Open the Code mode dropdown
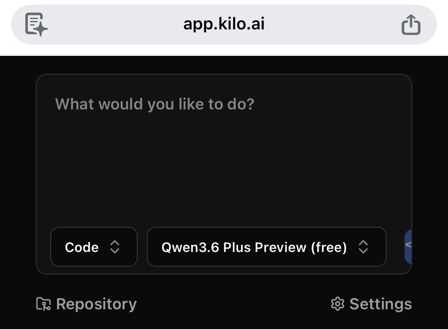Screen dimensions: 448x329 pyautogui.click(x=94, y=247)
